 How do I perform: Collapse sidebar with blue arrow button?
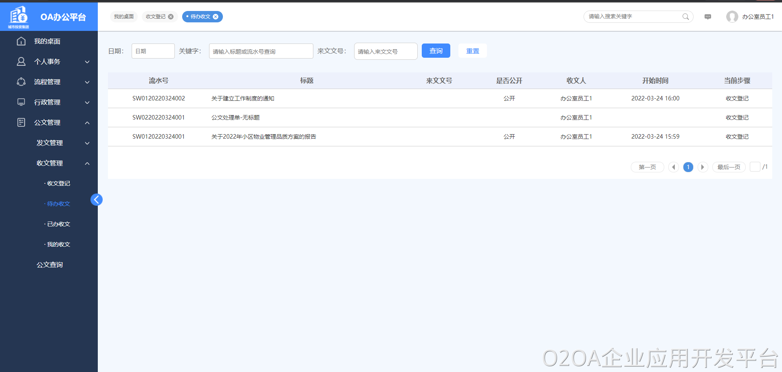[x=97, y=200]
